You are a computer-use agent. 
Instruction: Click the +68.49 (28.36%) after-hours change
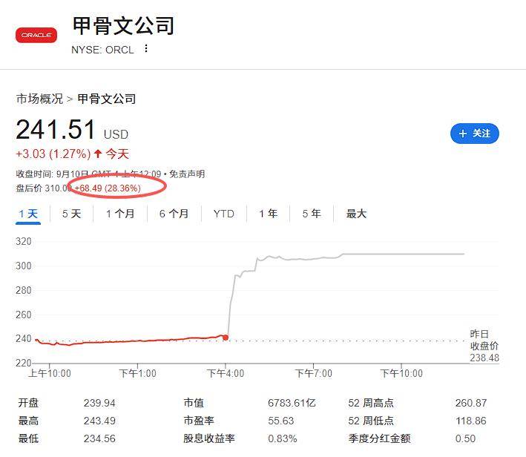[x=108, y=188]
